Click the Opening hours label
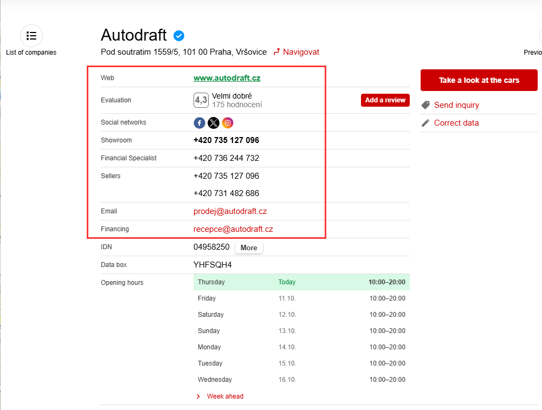 pyautogui.click(x=122, y=283)
